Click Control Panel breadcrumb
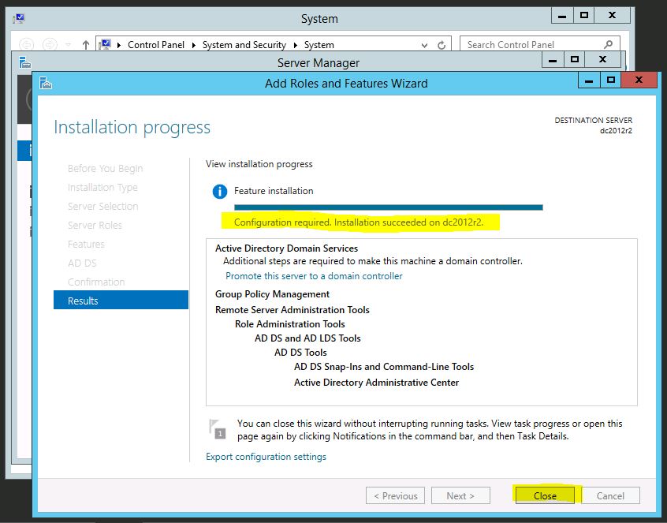Image resolution: width=667 pixels, height=523 pixels. [x=155, y=45]
